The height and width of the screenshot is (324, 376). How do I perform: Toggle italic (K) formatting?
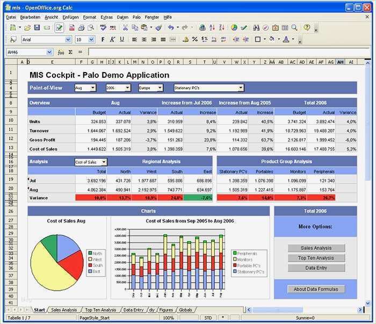(112, 39)
